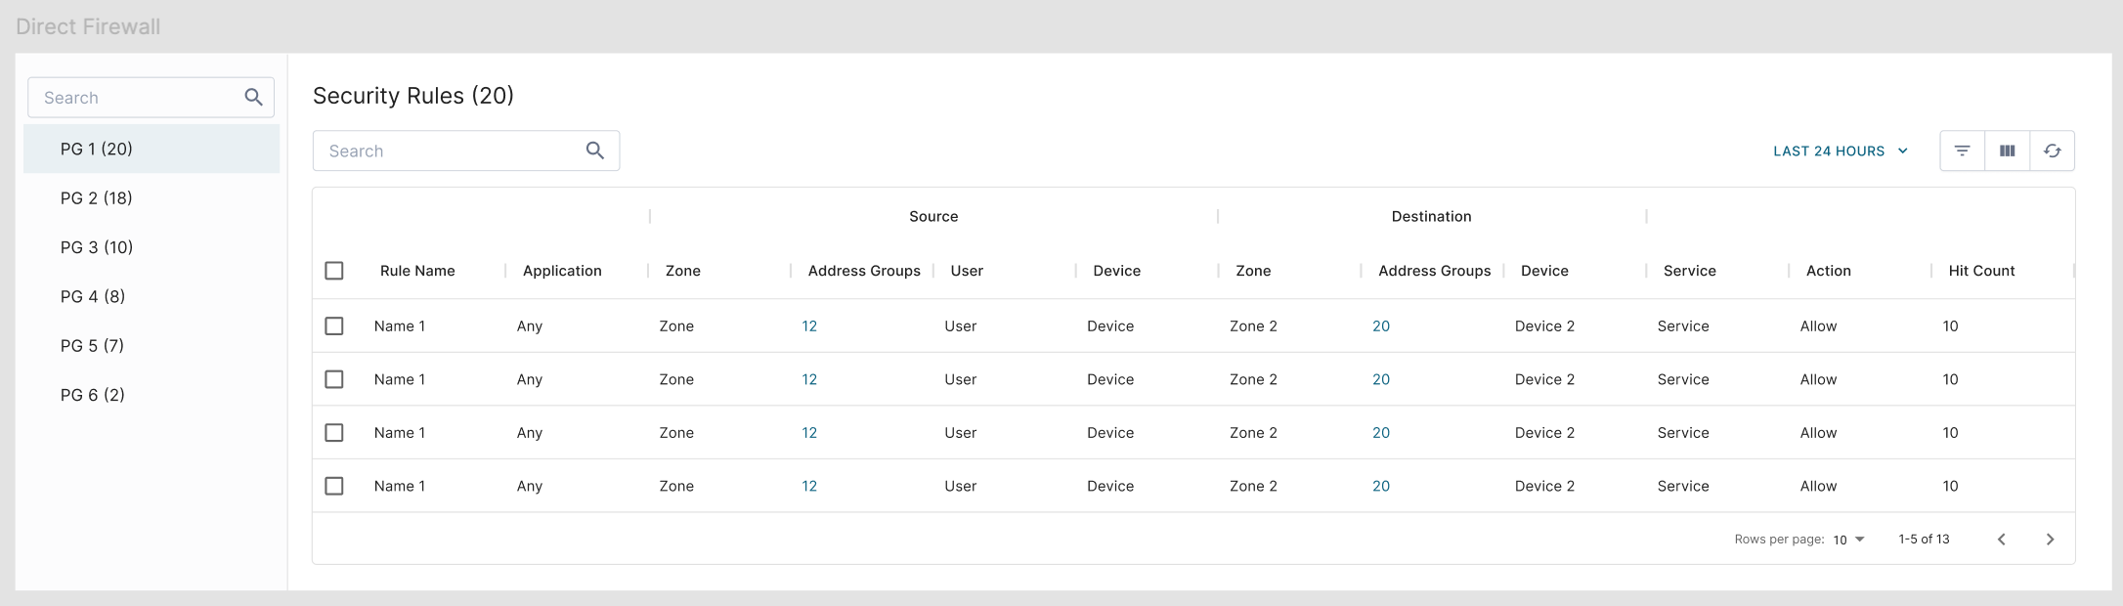Screen dimensions: 2123x606
Task: Check the last Name 1 row checkbox
Action: (x=334, y=486)
